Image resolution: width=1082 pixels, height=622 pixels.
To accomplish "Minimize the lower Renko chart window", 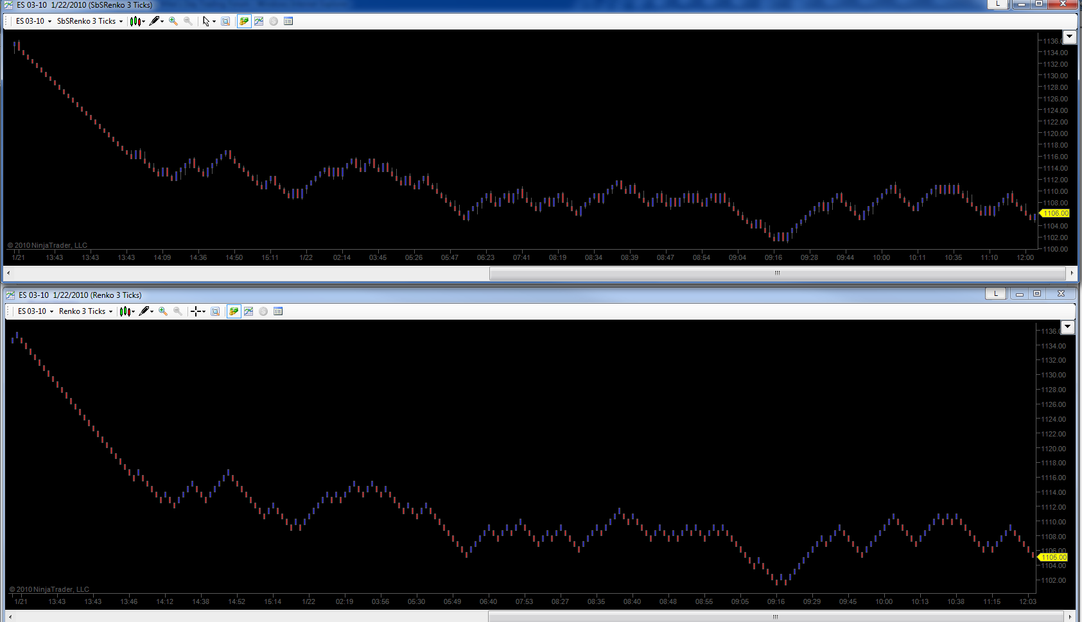I will pyautogui.click(x=1019, y=293).
